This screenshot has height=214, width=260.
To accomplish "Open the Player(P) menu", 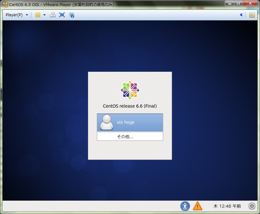I will pyautogui.click(x=17, y=15).
